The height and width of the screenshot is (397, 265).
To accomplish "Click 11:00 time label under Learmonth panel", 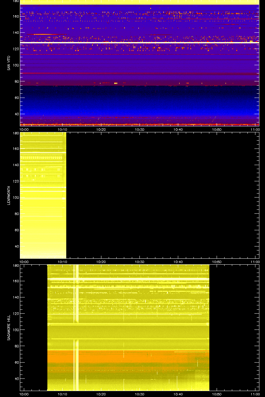I will pyautogui.click(x=255, y=262).
